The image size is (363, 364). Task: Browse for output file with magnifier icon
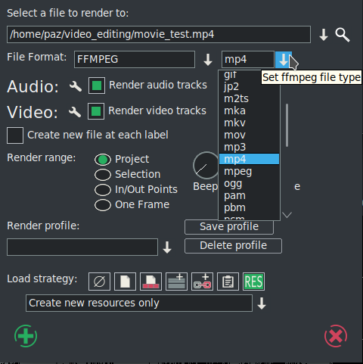pos(343,35)
